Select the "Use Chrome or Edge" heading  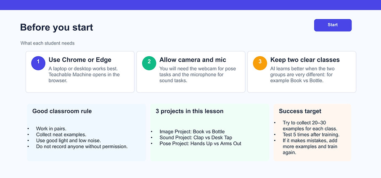click(x=80, y=60)
